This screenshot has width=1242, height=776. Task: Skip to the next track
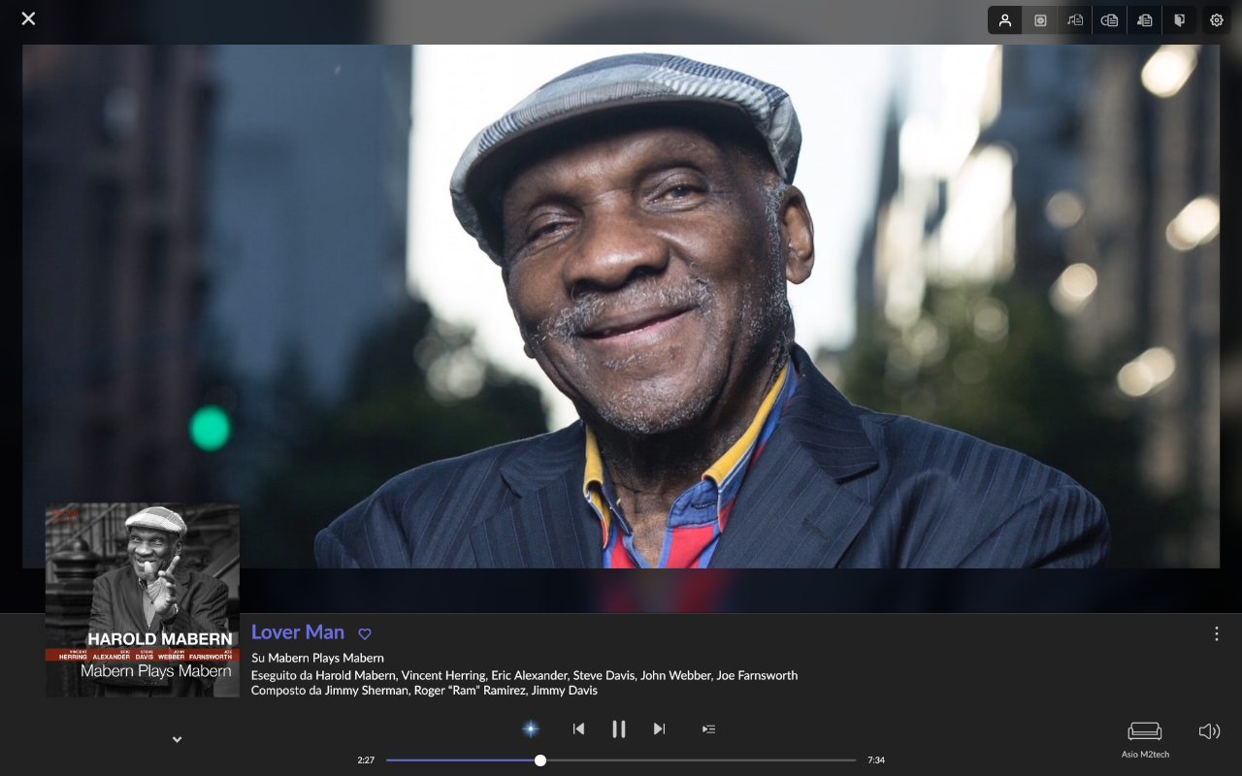[x=659, y=728]
